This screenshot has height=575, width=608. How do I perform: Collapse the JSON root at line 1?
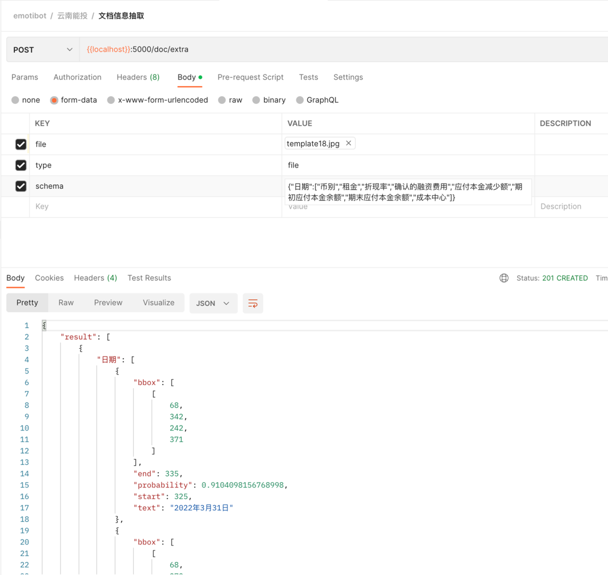click(44, 325)
